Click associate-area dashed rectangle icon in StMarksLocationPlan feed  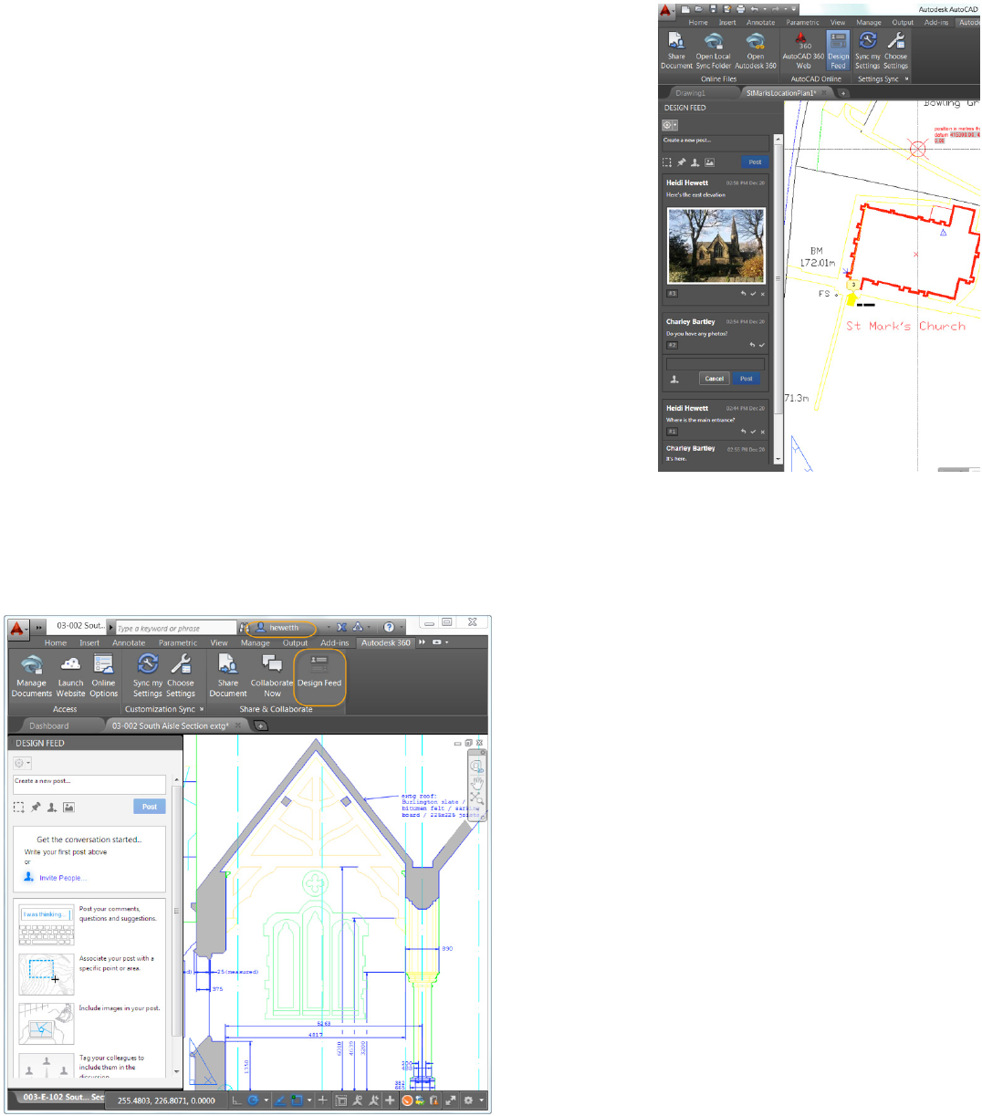point(667,162)
